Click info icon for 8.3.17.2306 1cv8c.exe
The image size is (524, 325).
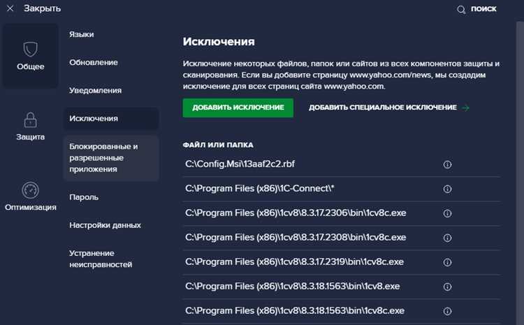(x=447, y=213)
